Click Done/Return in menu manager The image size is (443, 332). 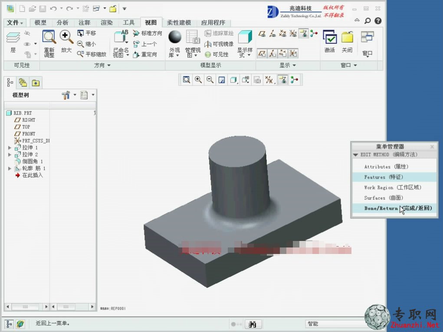click(x=394, y=208)
